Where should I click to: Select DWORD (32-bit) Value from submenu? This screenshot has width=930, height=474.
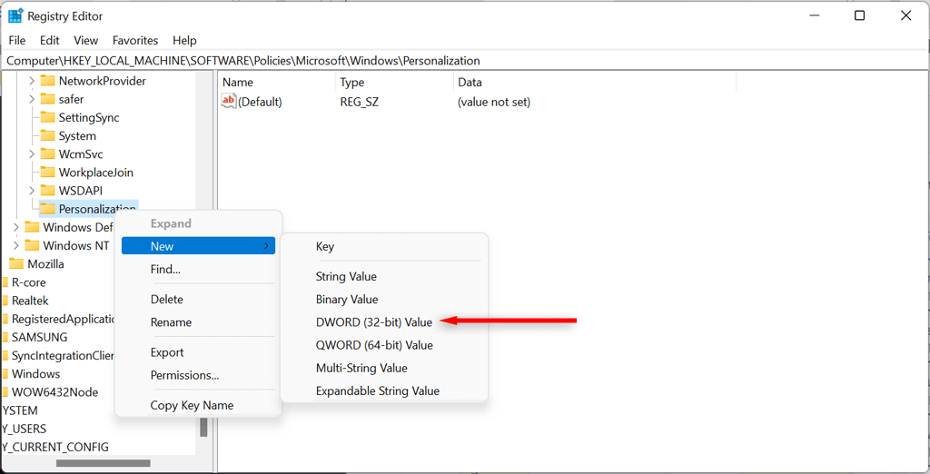[374, 322]
